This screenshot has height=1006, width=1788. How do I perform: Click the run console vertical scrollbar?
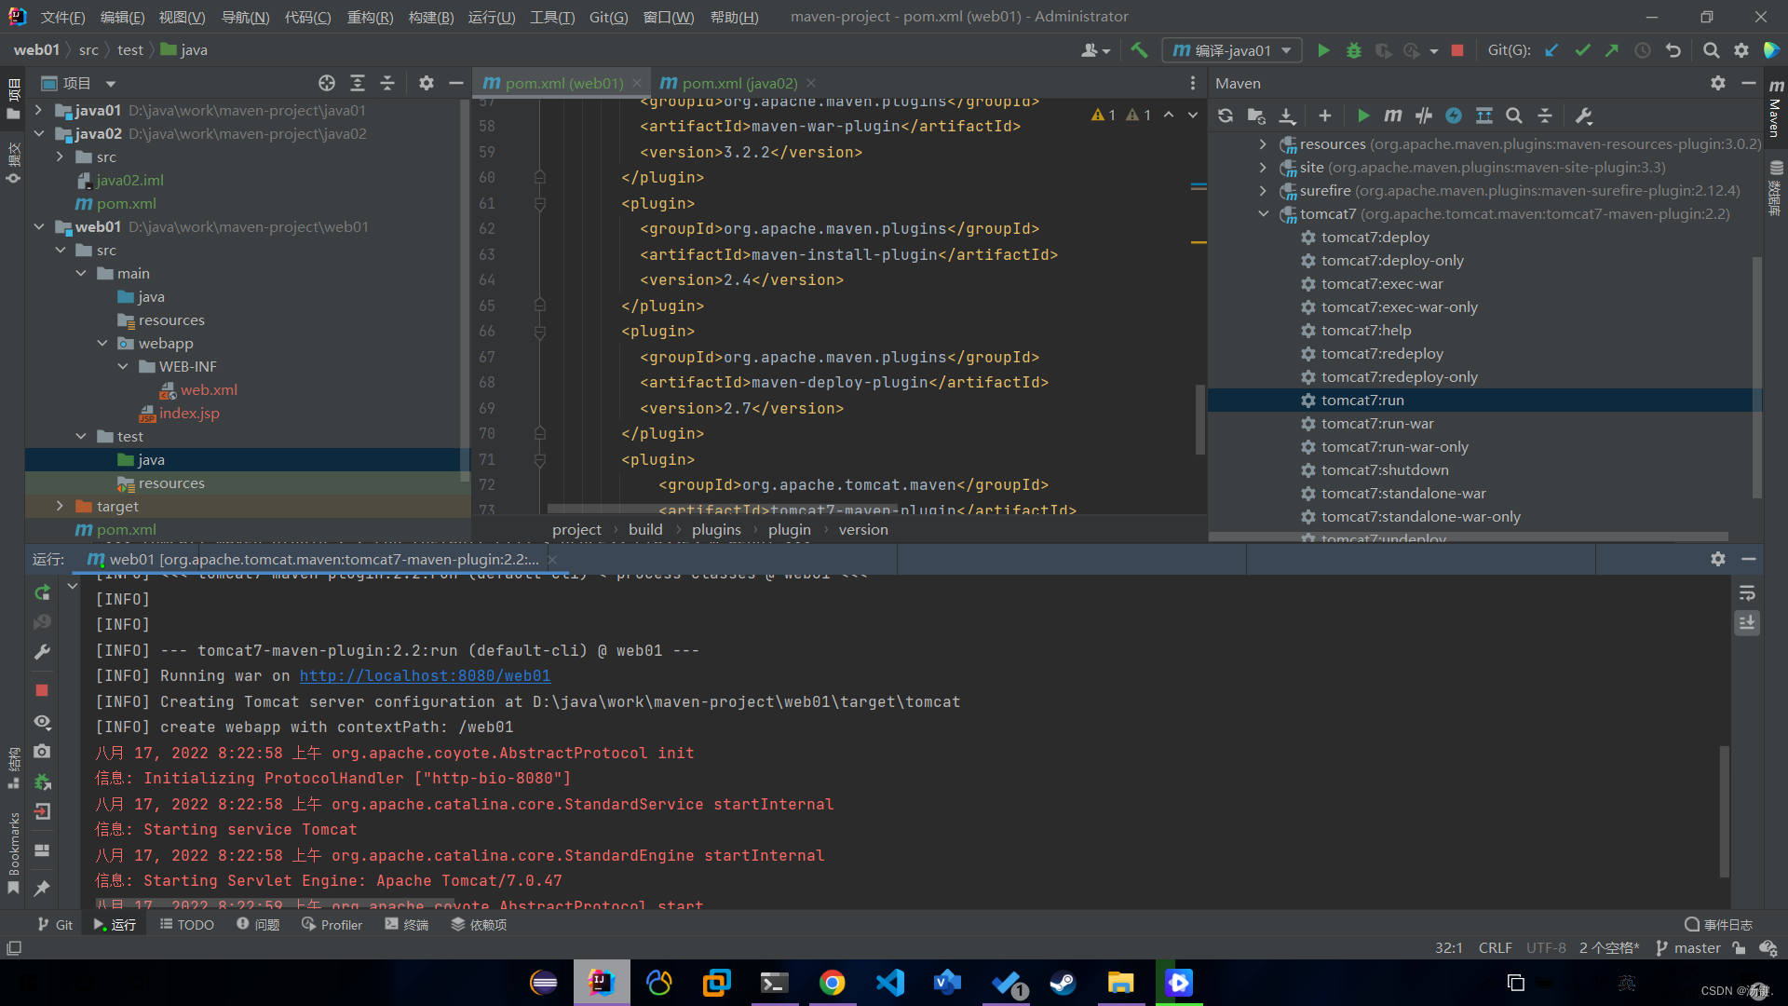tap(1724, 810)
